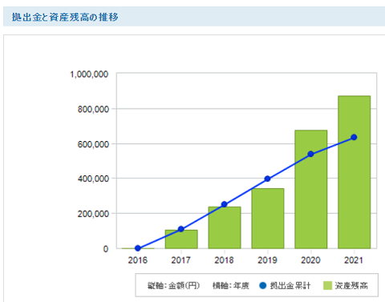Click the 2020 blue data point
385x302 pixels.
[x=310, y=154]
